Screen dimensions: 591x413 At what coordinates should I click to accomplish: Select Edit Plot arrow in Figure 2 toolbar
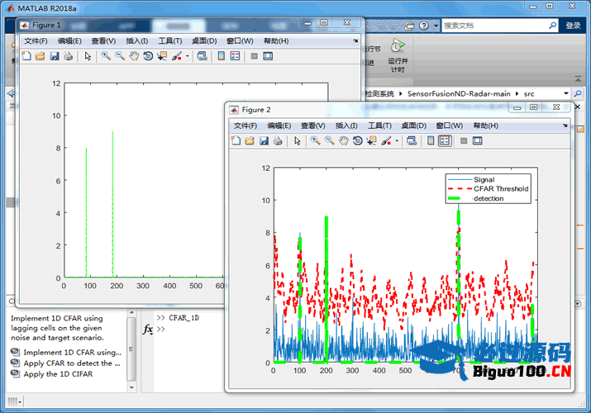(x=298, y=140)
